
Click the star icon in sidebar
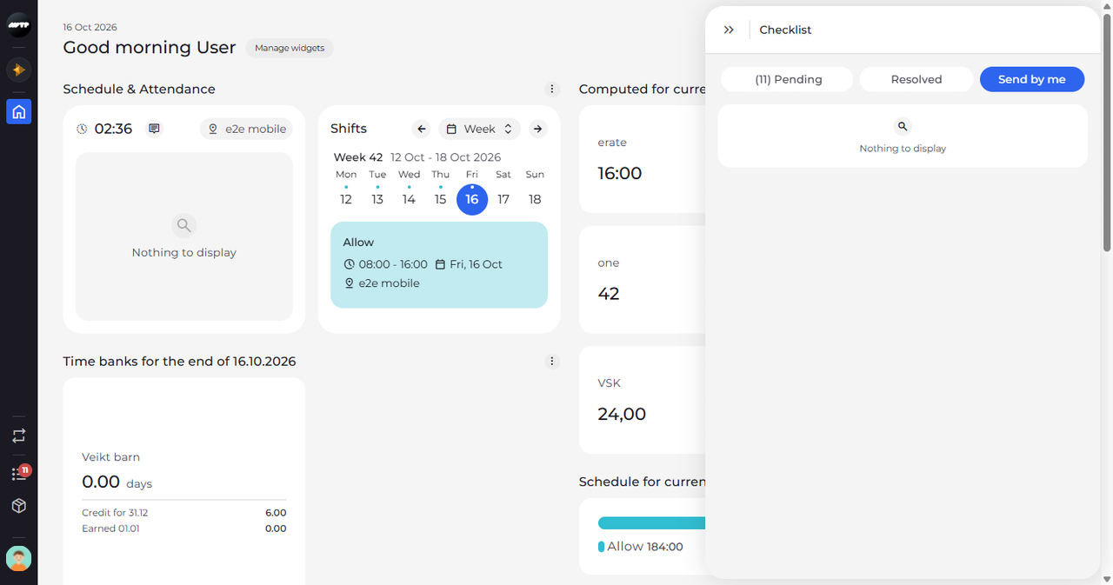(19, 70)
